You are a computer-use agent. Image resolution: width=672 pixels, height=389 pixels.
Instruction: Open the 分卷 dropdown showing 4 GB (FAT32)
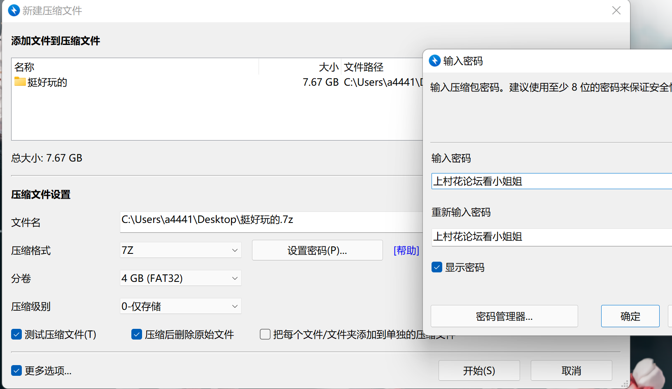181,278
